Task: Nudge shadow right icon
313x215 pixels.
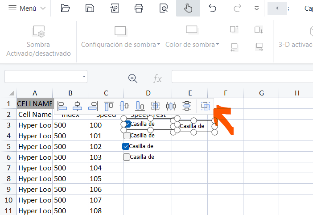Action: coord(259,47)
